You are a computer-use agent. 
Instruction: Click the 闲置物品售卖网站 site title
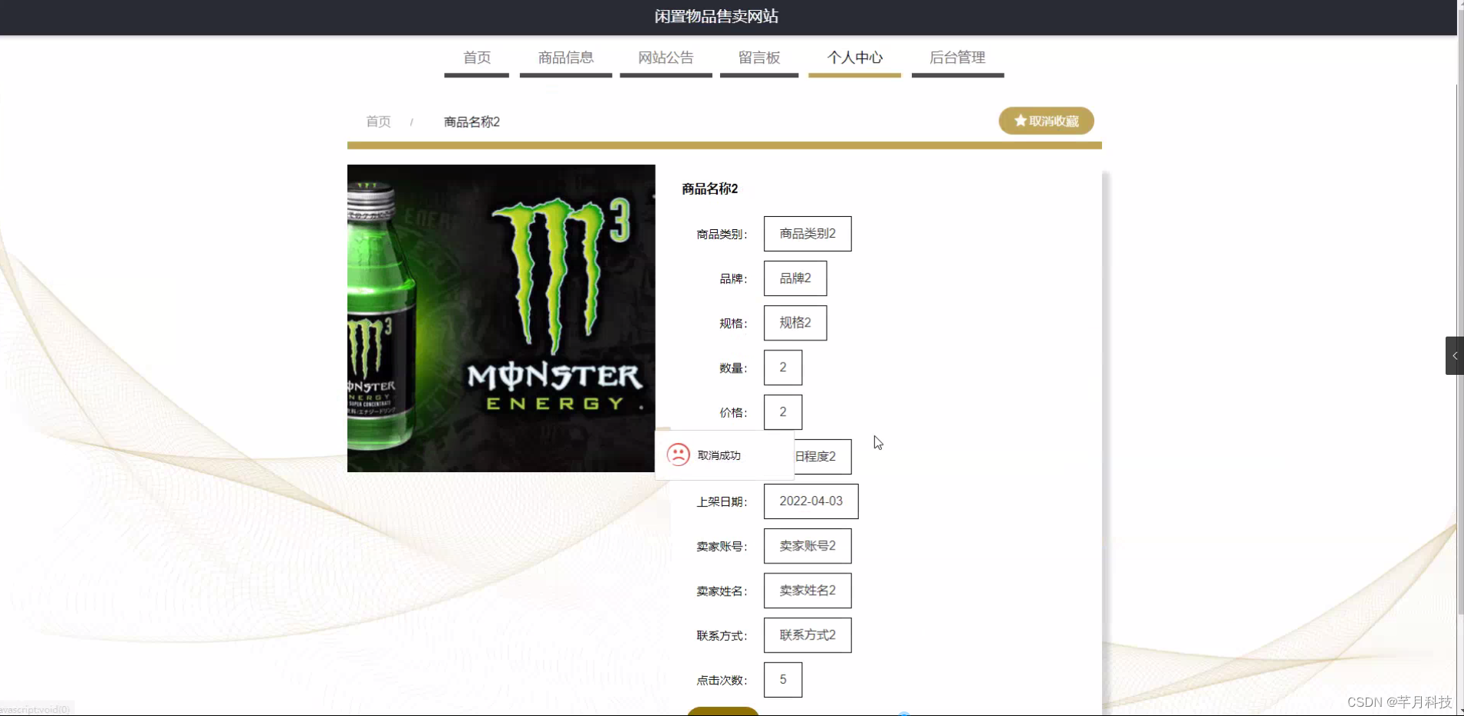coord(715,16)
